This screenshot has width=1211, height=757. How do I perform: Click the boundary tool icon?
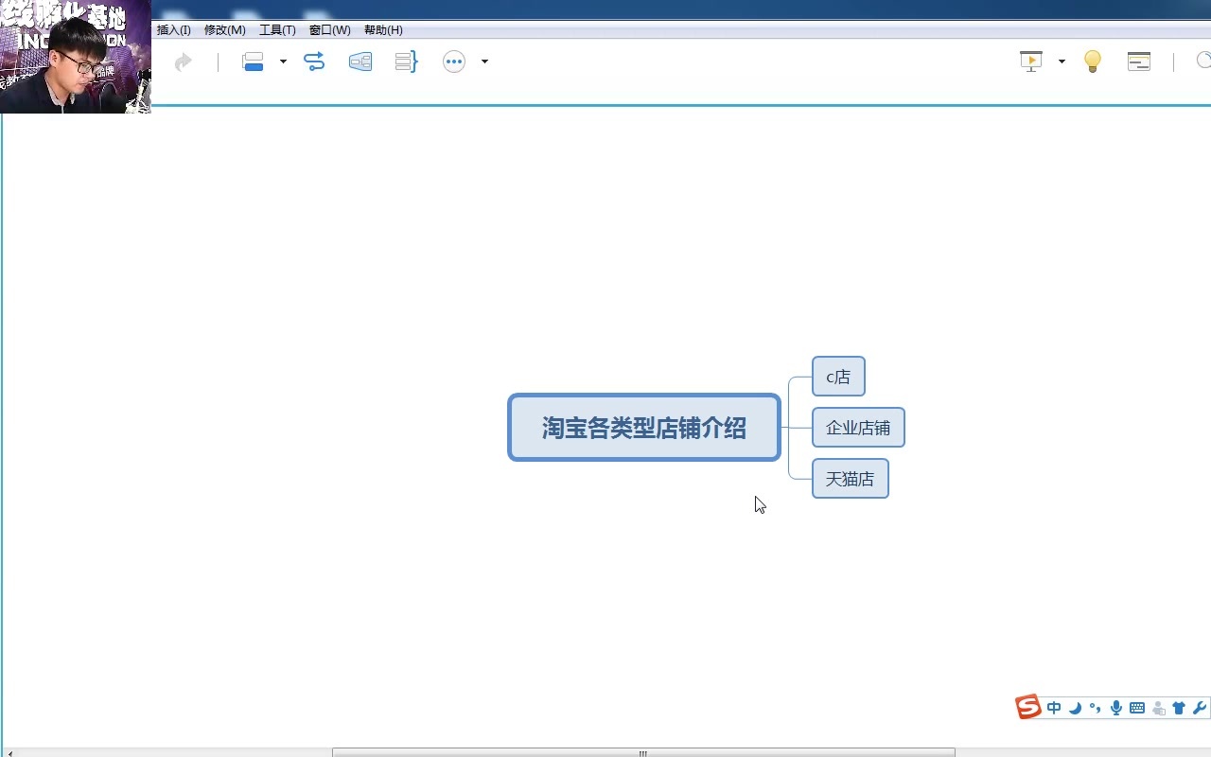coord(360,62)
